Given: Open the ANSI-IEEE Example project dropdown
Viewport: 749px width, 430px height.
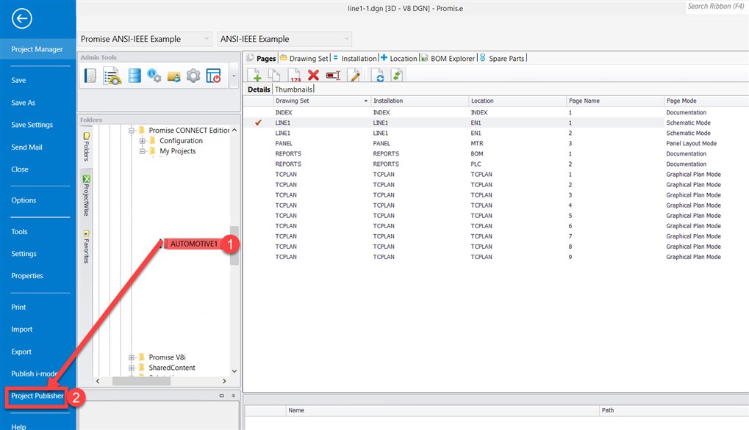Looking at the screenshot, I should [x=284, y=39].
